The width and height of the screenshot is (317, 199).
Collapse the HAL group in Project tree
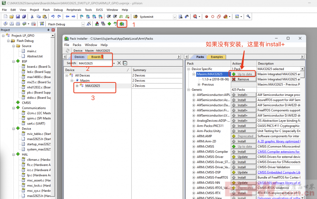coord(14,155)
